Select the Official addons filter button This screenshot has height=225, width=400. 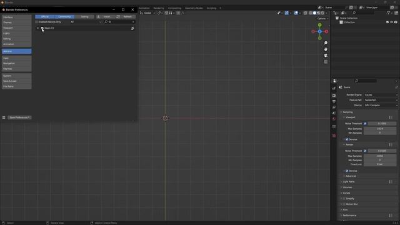[x=44, y=17]
